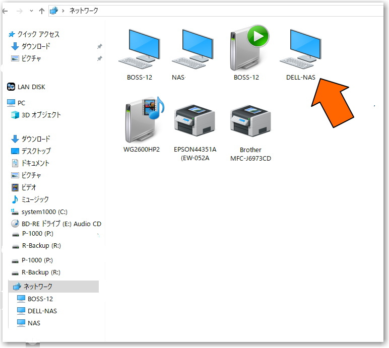The image size is (389, 348).
Task: Select PC in the navigation pane
Action: 16,103
